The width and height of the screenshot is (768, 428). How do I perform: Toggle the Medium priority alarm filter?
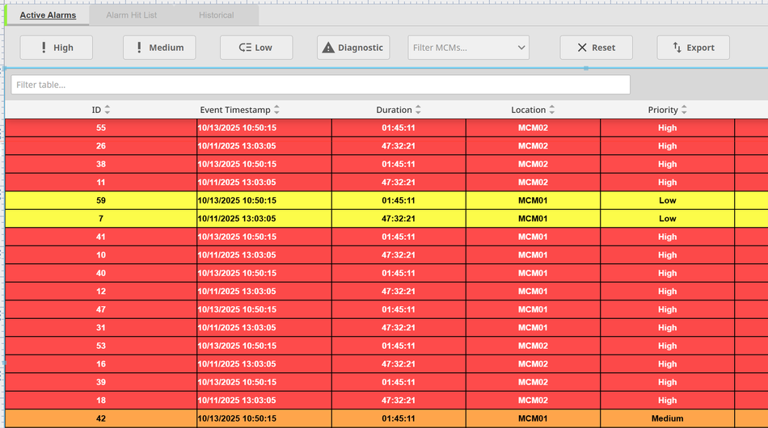click(x=159, y=48)
